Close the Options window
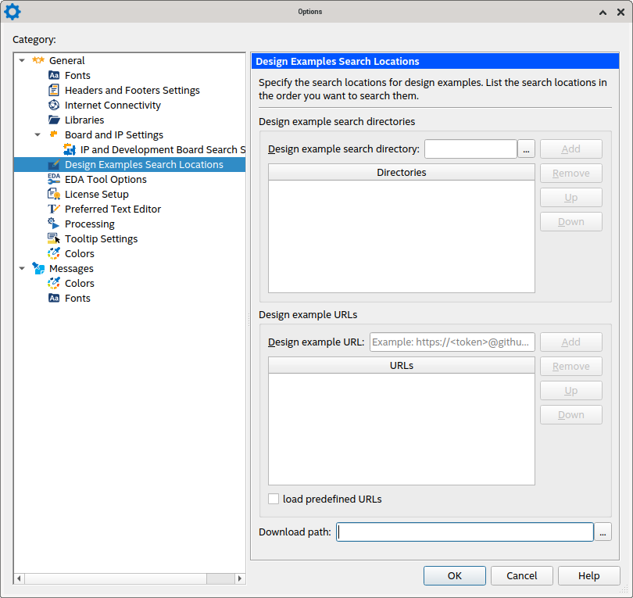Image resolution: width=633 pixels, height=598 pixels. [621, 12]
